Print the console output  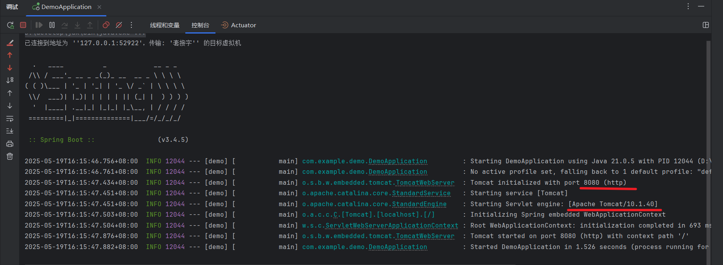pos(10,144)
